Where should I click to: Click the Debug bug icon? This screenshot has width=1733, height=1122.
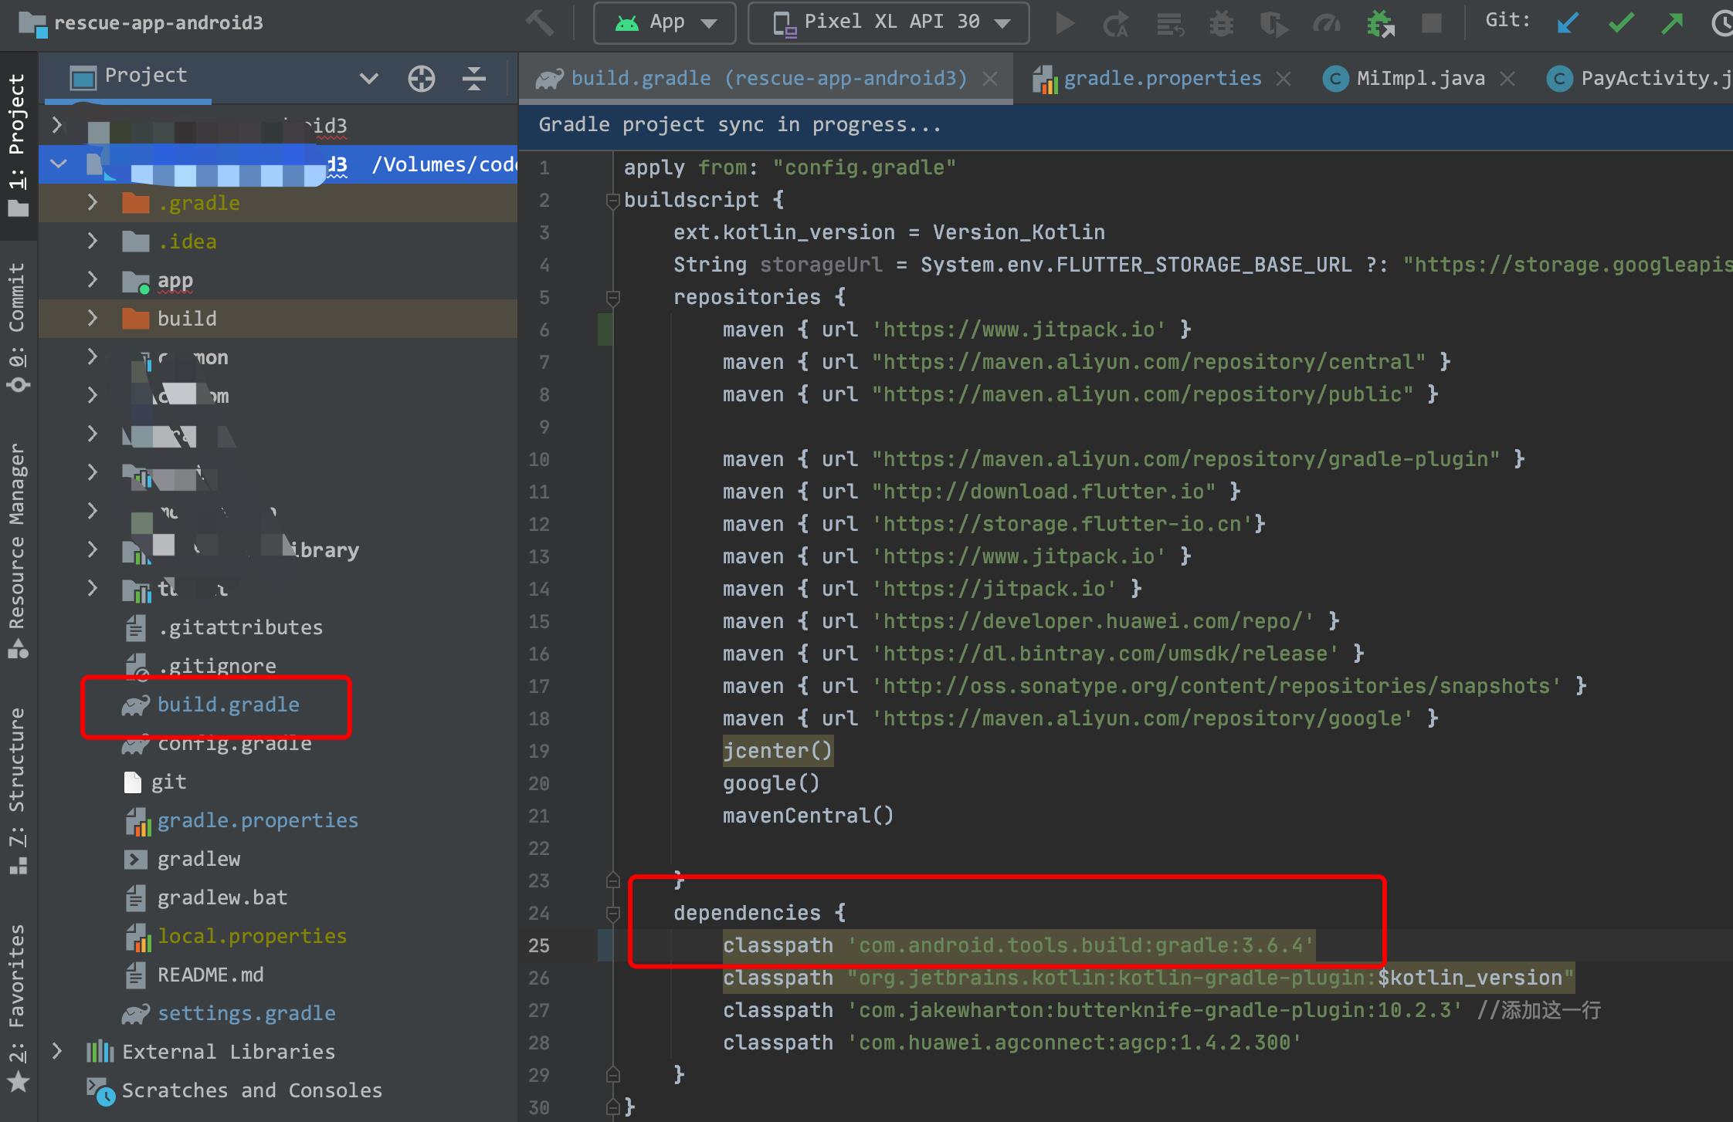[1222, 24]
